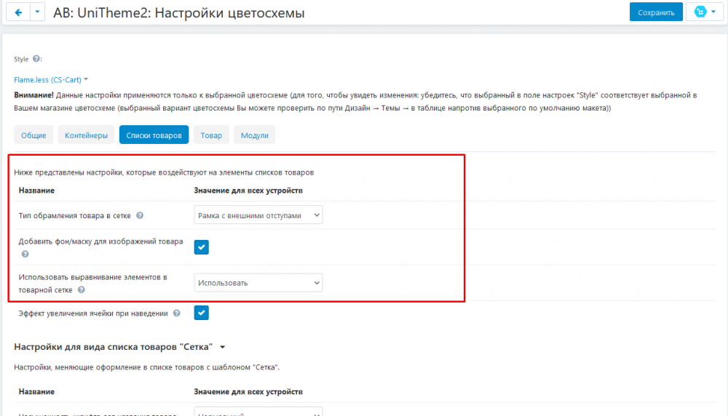Open the Flame.less (CS-Cart) style selector

pyautogui.click(x=51, y=79)
